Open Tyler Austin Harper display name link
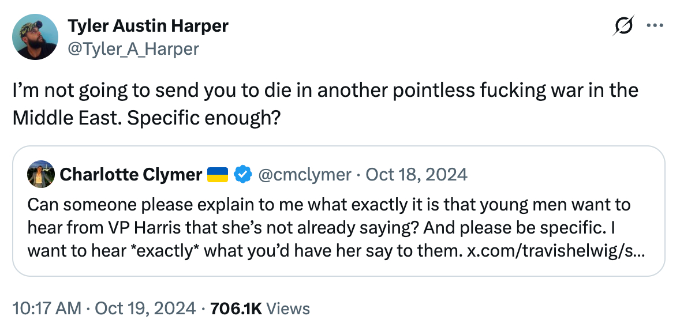 point(148,26)
